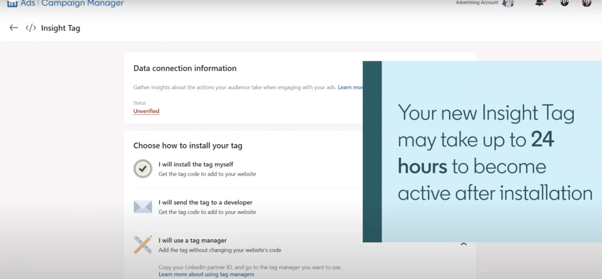Click the Advertising Account label

click(x=477, y=2)
